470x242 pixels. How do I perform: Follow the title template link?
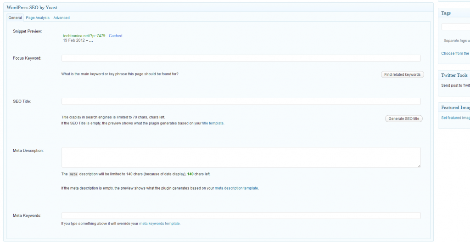point(213,123)
